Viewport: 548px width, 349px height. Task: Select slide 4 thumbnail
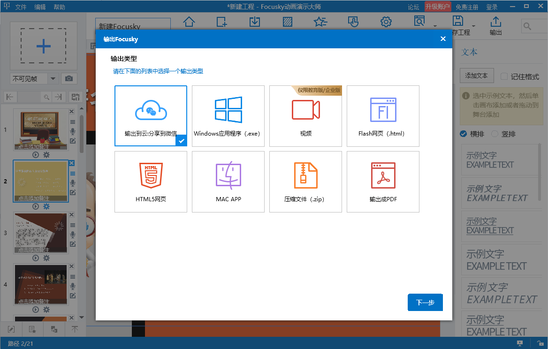pyautogui.click(x=40, y=284)
